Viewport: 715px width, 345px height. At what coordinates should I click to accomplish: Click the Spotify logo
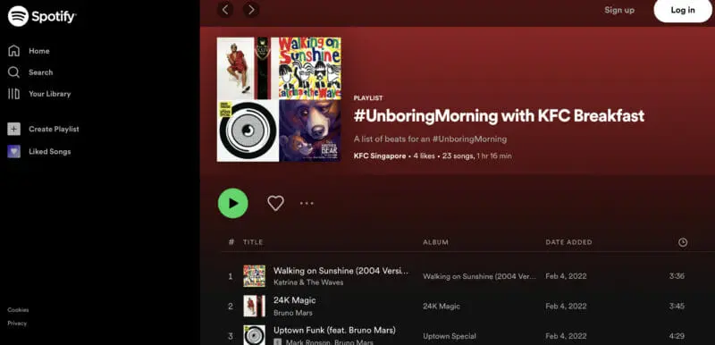[42, 16]
